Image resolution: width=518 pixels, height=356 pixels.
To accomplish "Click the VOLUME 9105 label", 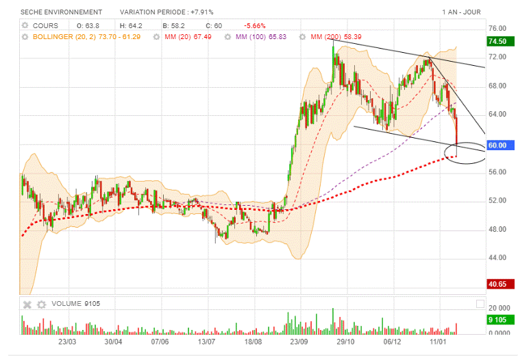I will point(75,304).
